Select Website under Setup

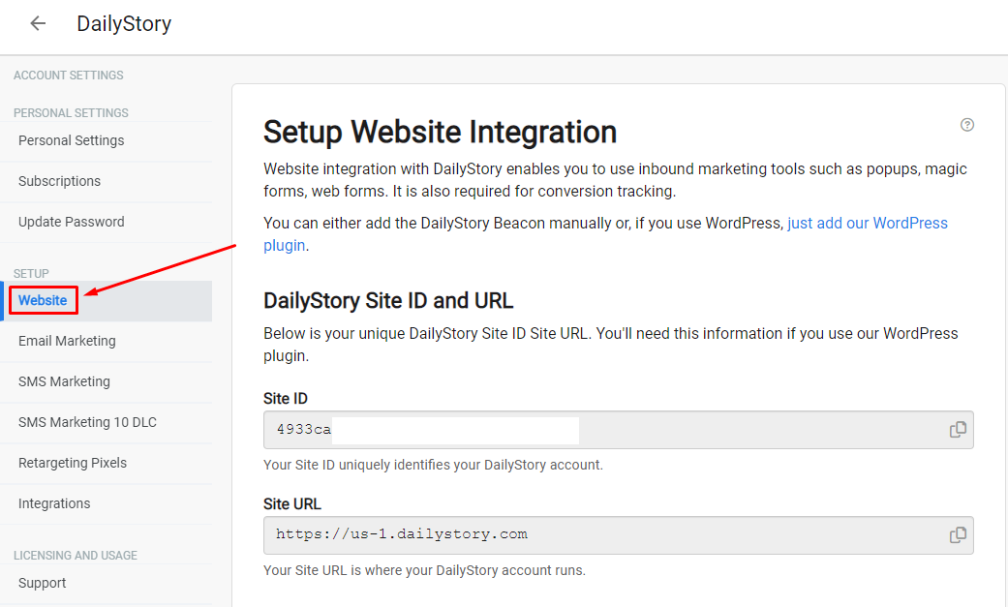click(x=107, y=300)
